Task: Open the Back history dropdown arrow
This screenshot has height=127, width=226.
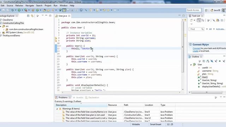Action: (x=112, y=10)
